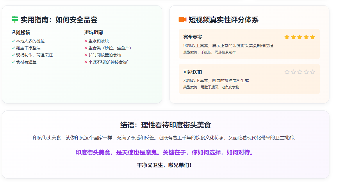Screen dimensions: 337x182
Task: Click the green checkmark next to 本地人多的摊位
Action: (x=13, y=41)
